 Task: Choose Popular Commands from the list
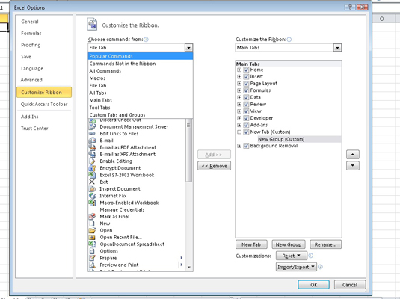coord(141,56)
